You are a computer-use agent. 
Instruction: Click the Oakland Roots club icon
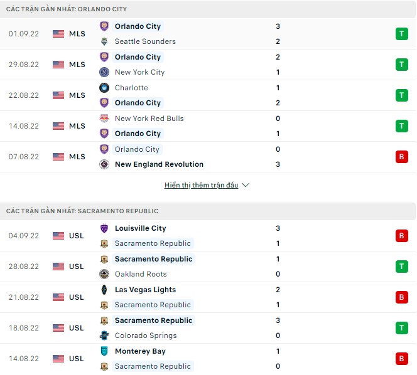pyautogui.click(x=104, y=274)
